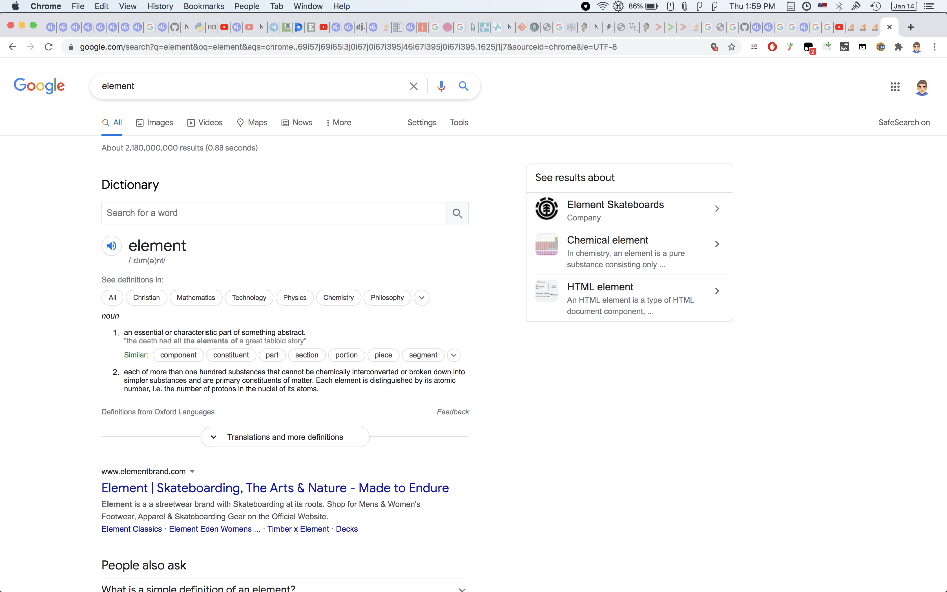Click the Chemical element periodic table thumbnail
Screen dimensions: 947x592
tap(546, 244)
